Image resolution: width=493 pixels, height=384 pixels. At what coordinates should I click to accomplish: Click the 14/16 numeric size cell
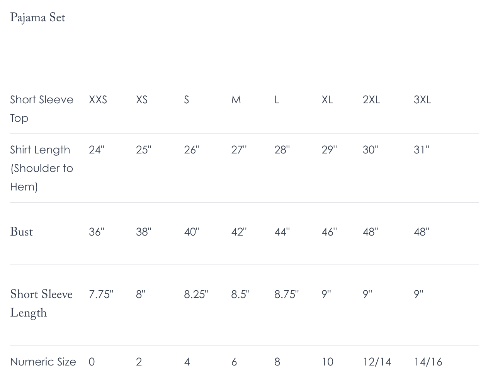click(428, 362)
